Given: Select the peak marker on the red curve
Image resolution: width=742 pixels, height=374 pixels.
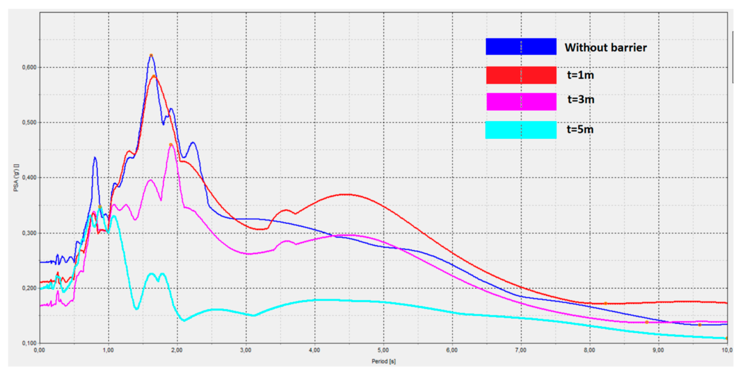Looking at the screenshot, I should tap(154, 77).
